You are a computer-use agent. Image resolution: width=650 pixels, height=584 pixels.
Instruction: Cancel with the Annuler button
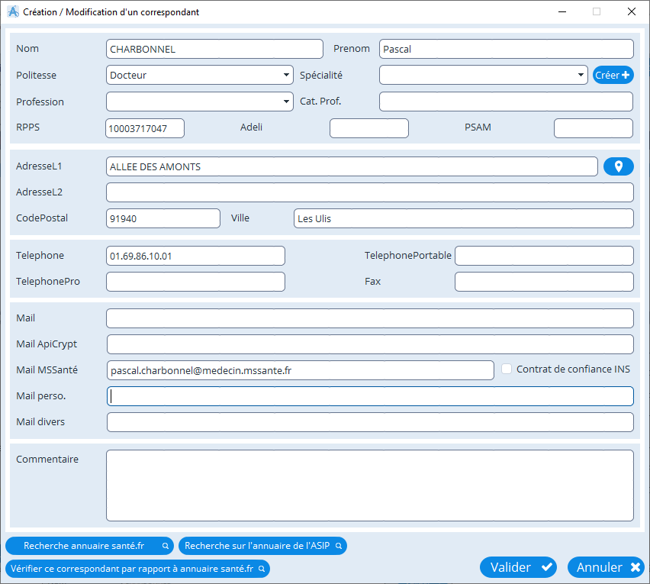[x=606, y=567]
